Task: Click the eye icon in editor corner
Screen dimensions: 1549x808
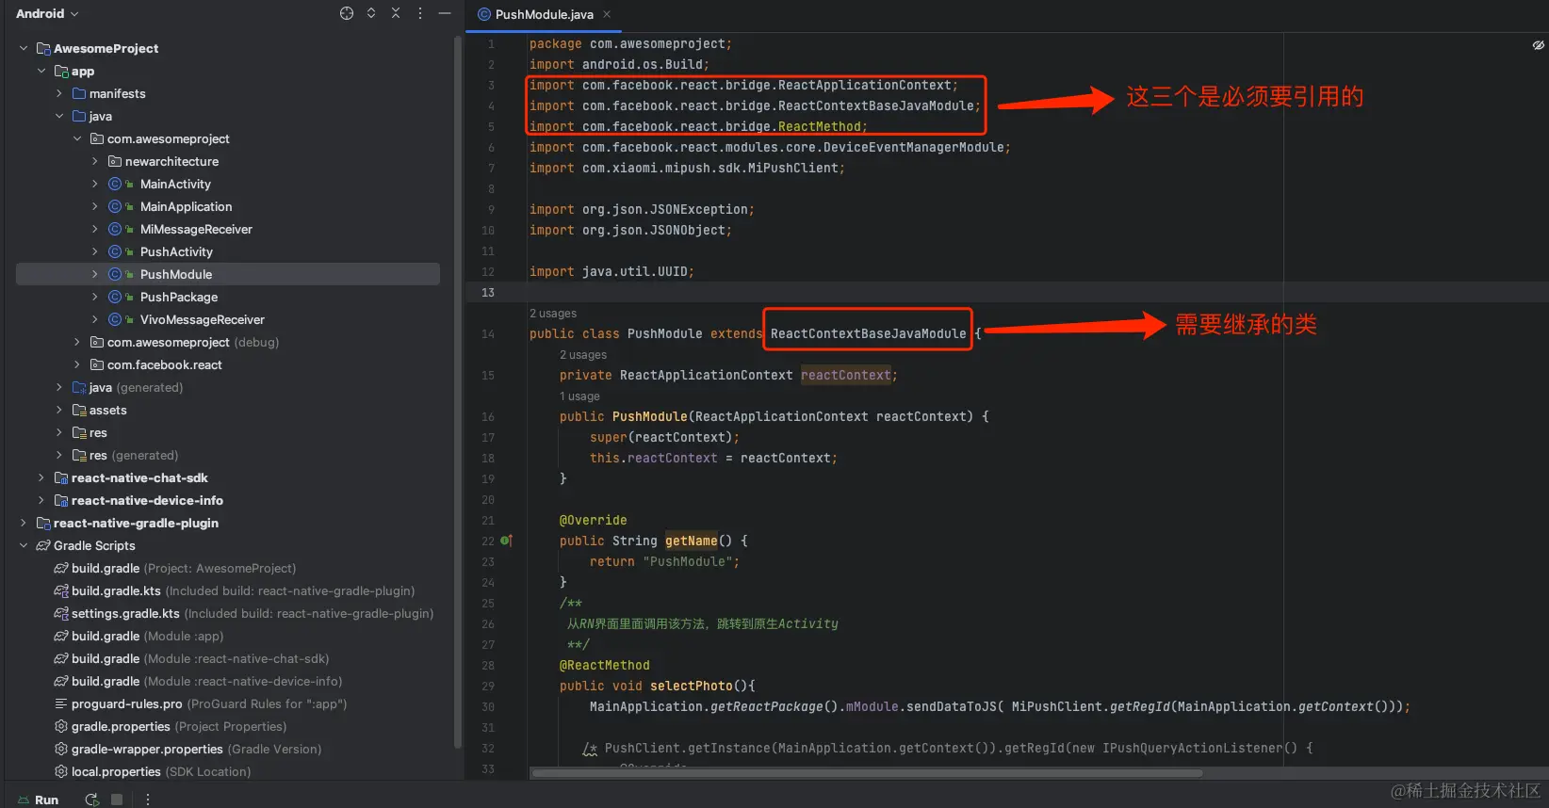Action: (x=1538, y=45)
